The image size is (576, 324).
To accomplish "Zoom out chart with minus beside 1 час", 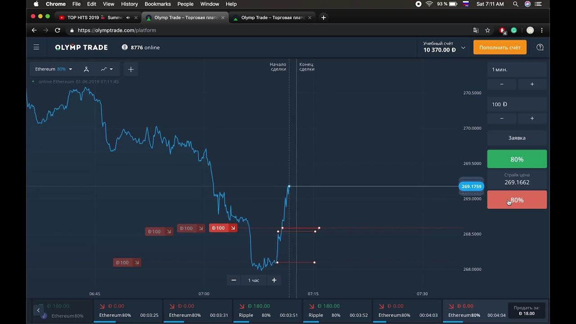I will click(x=234, y=280).
